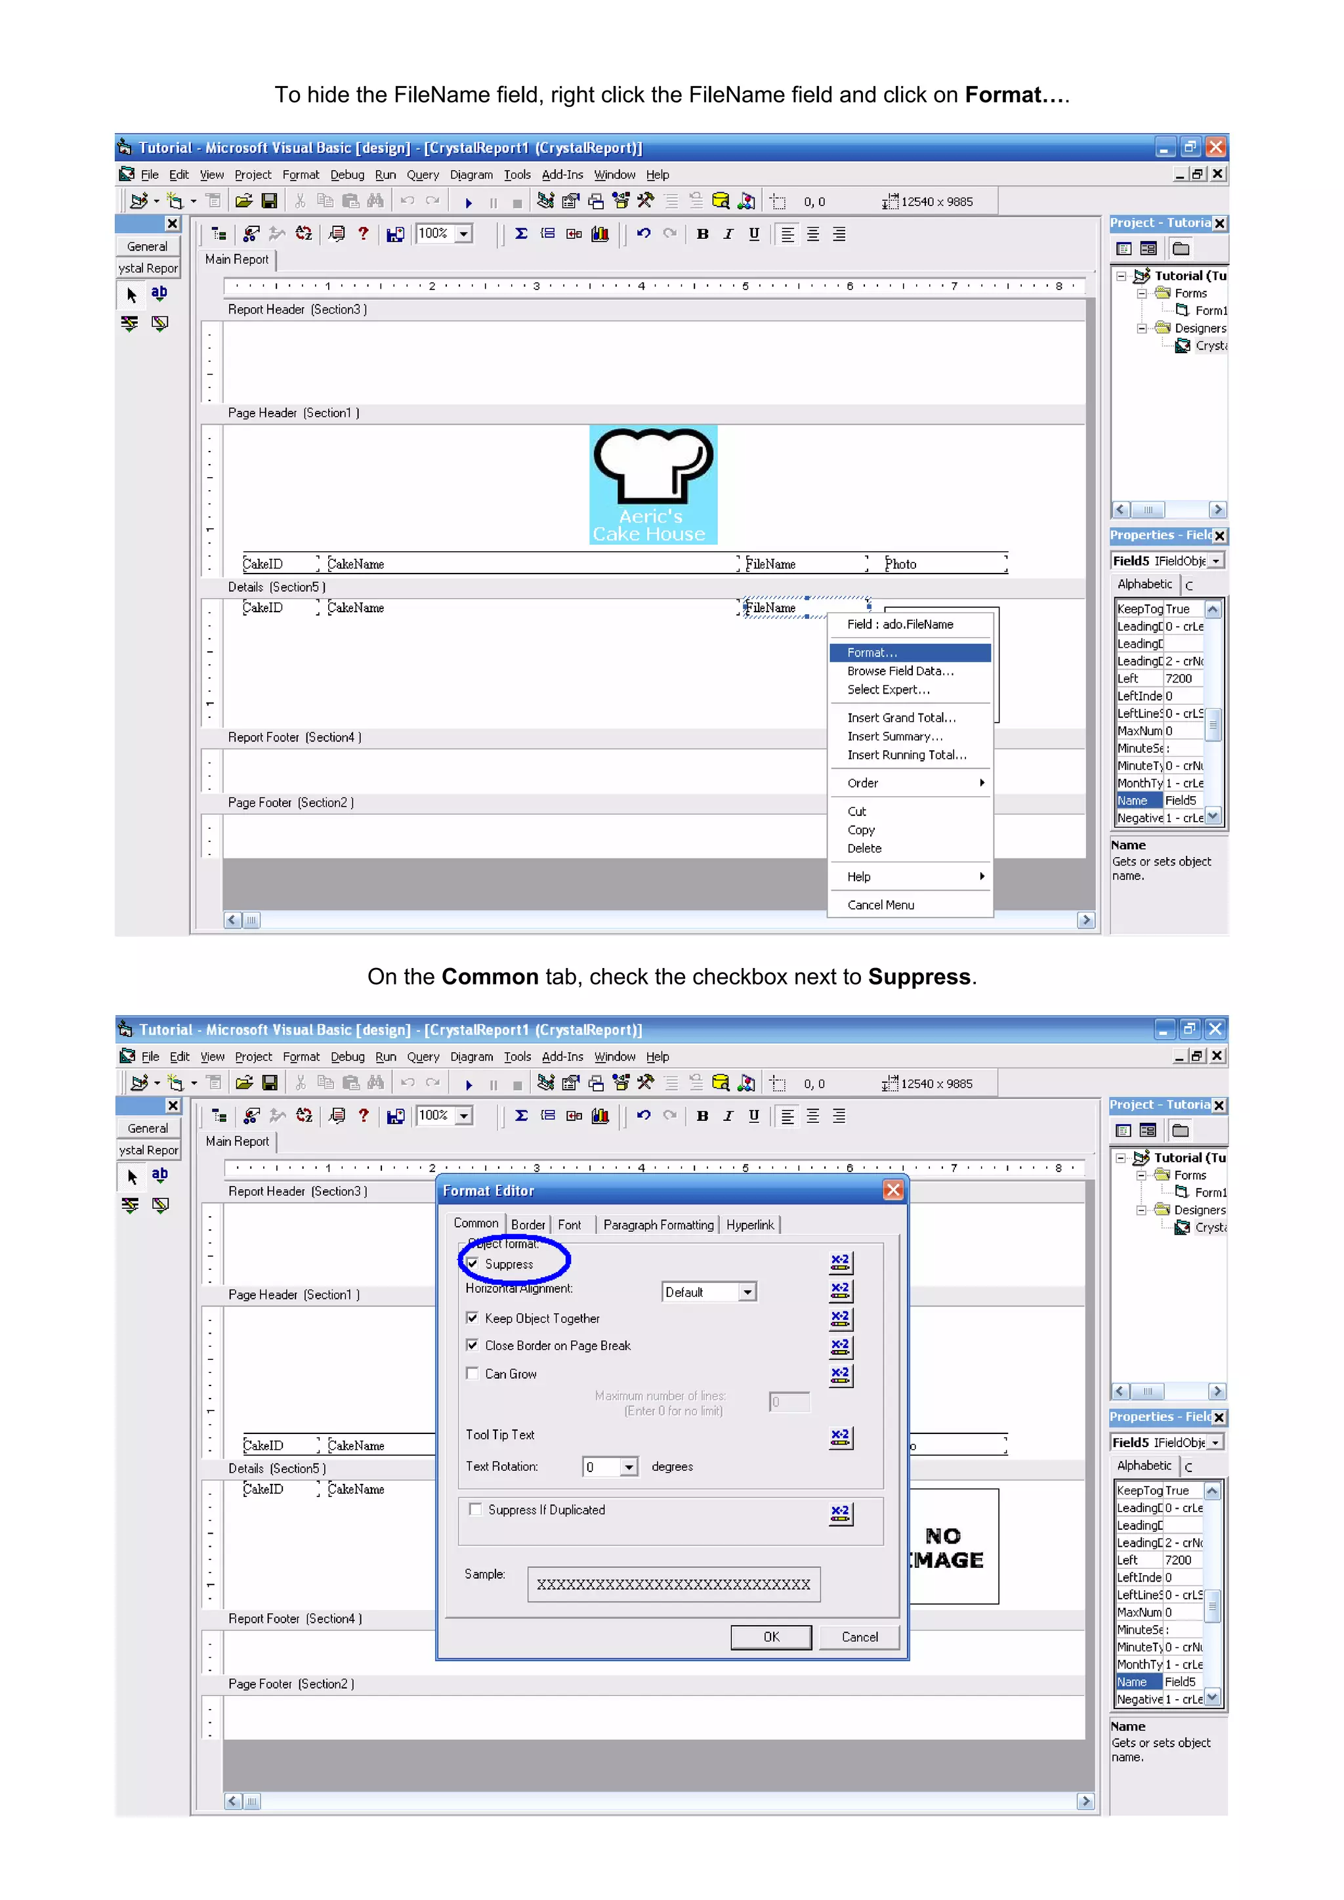Click Cancel Menu in the context menu
Screen dimensions: 1344x1900
pyautogui.click(x=881, y=904)
